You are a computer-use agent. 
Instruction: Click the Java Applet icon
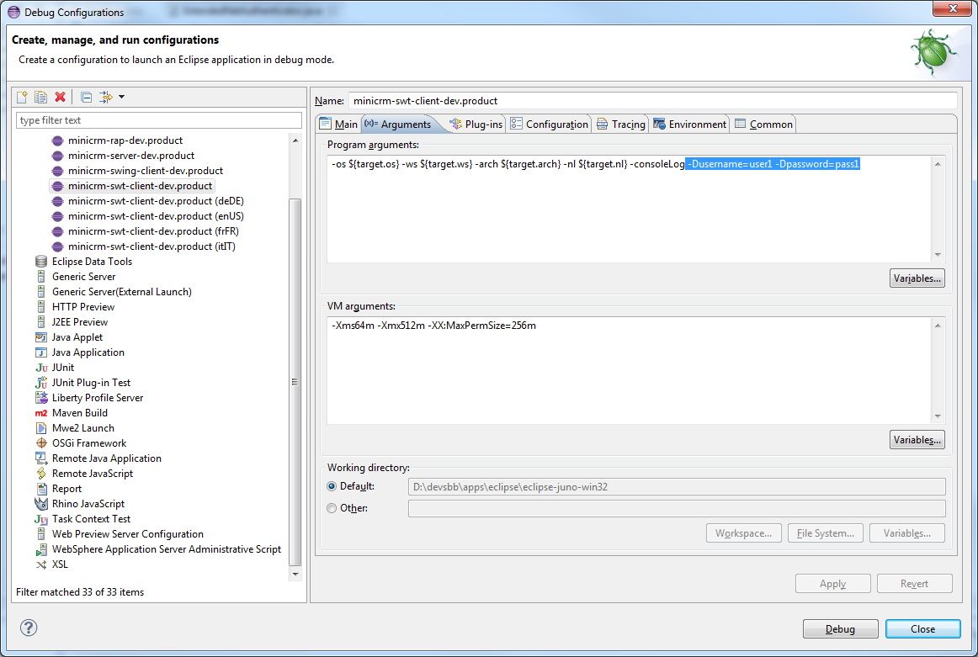point(41,337)
